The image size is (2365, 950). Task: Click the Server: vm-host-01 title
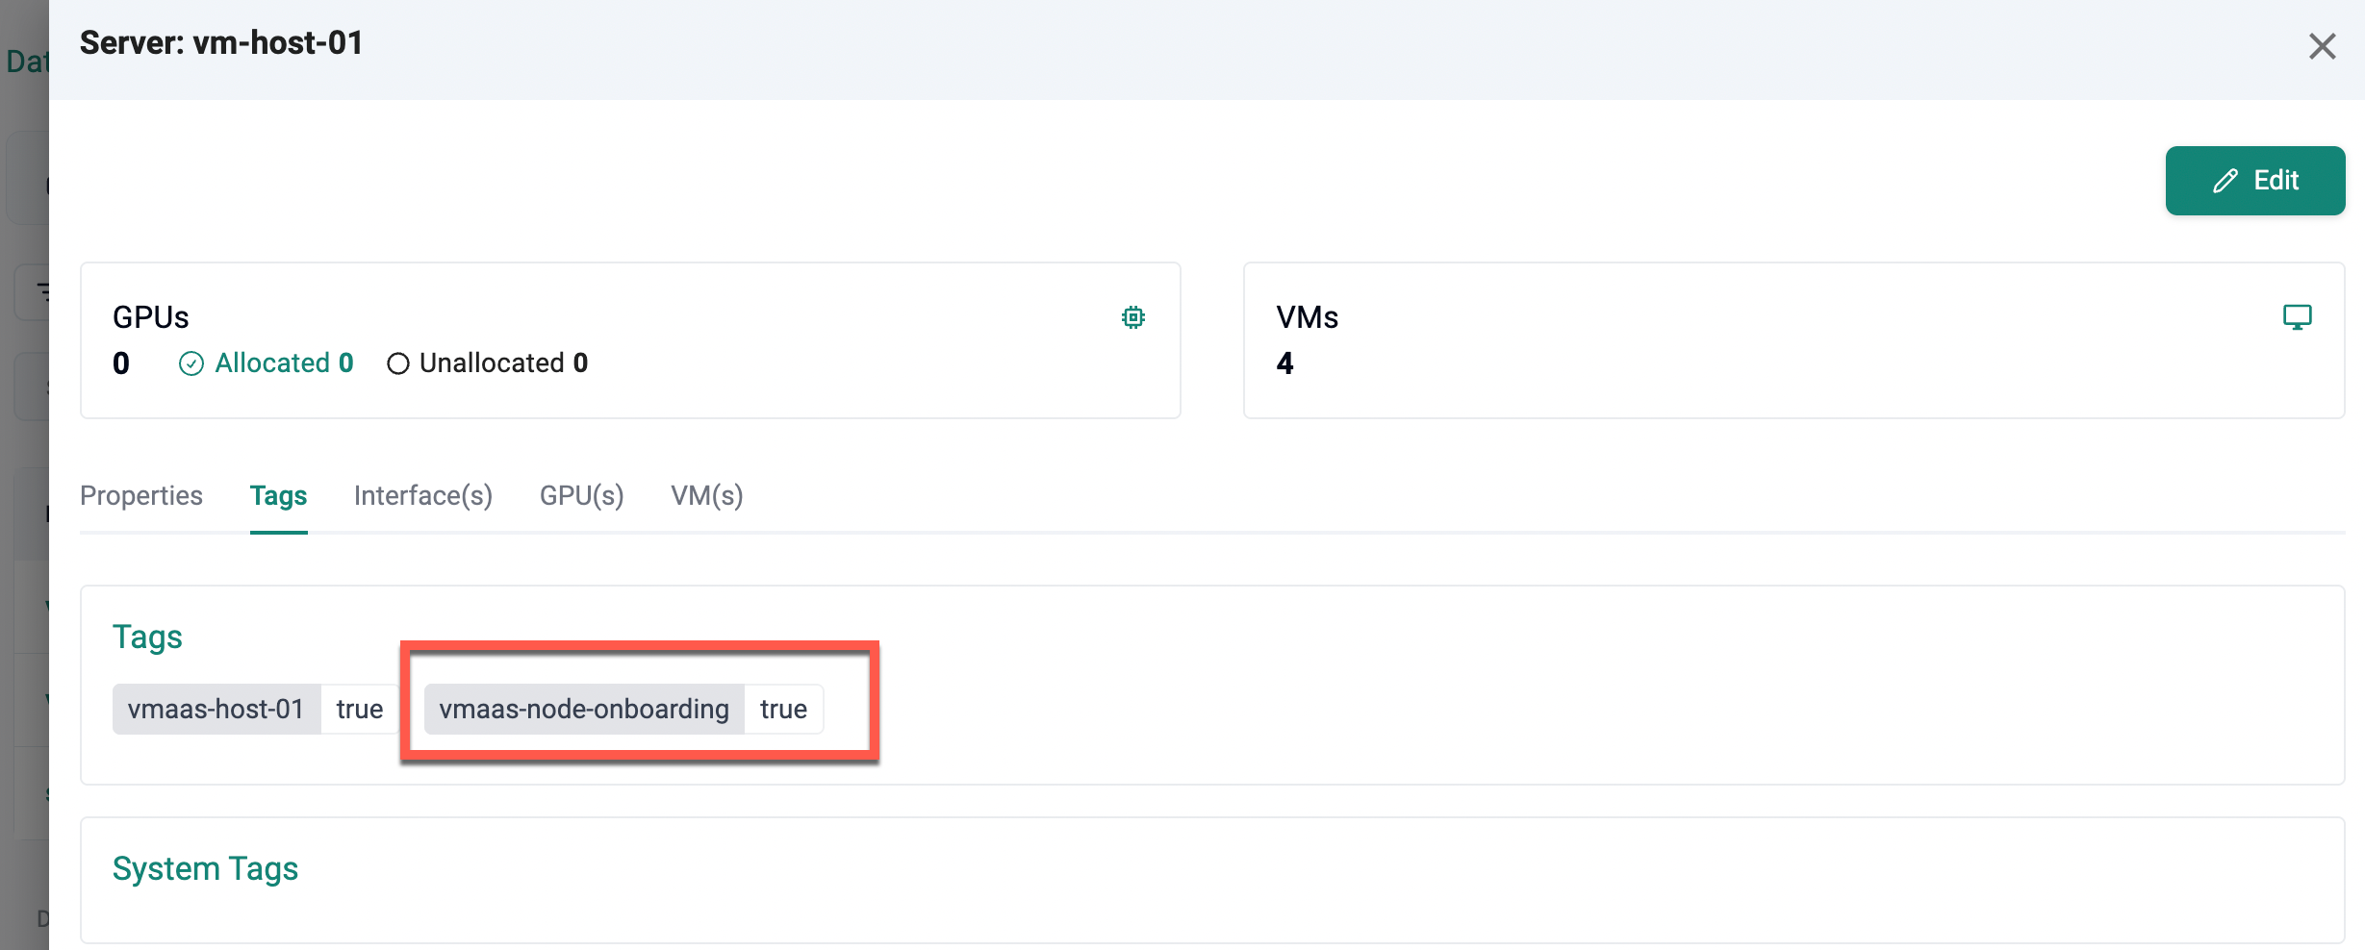[221, 43]
